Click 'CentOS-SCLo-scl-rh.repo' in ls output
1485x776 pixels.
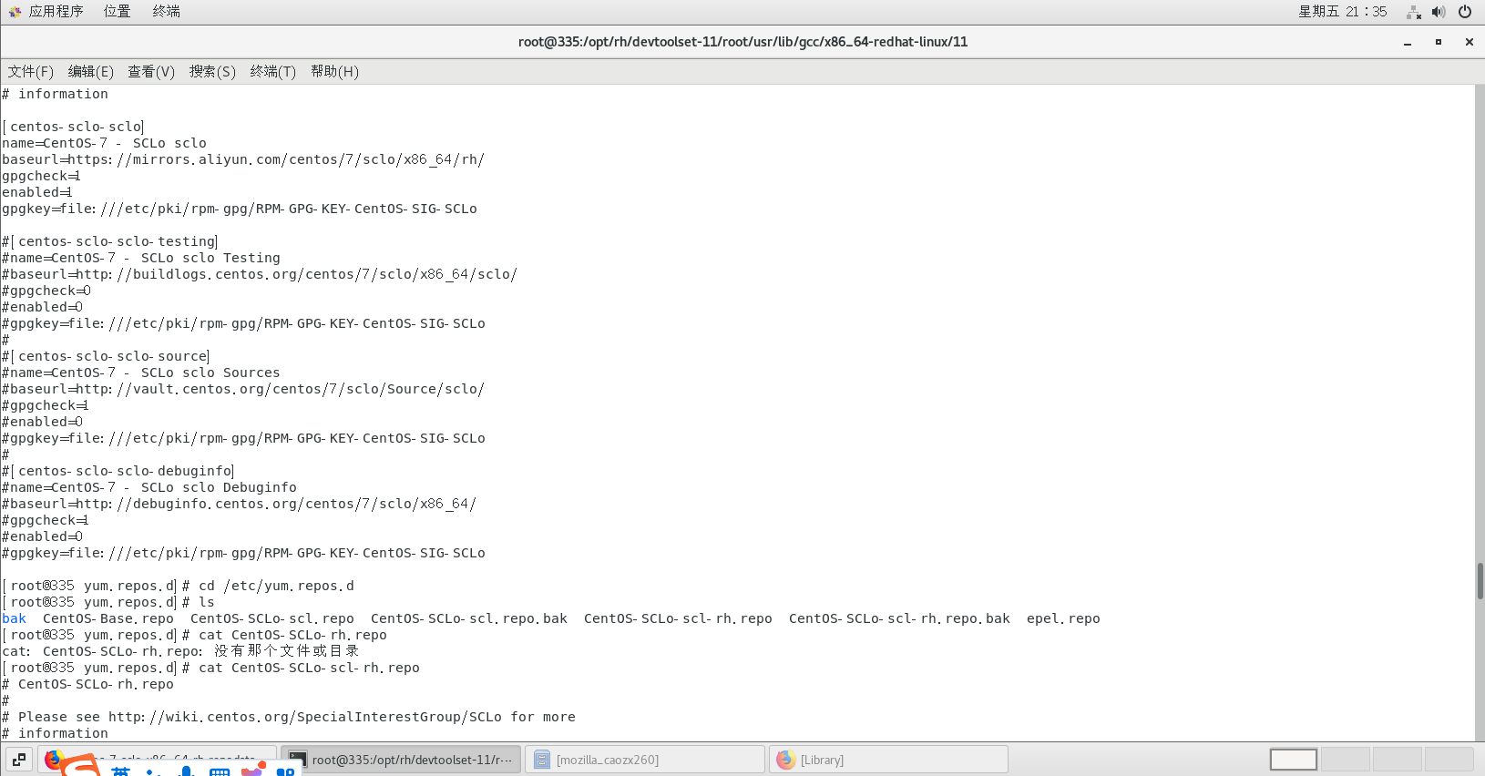(x=678, y=618)
